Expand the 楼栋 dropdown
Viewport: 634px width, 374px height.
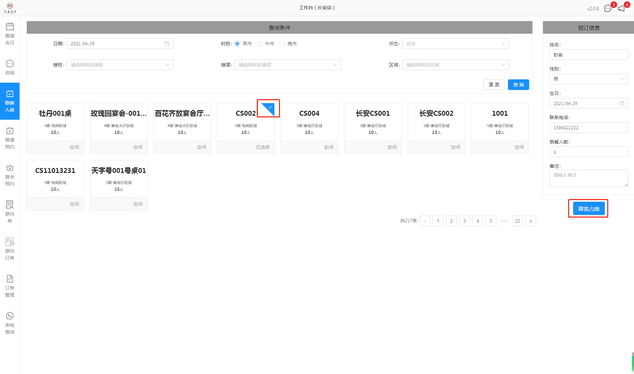120,65
